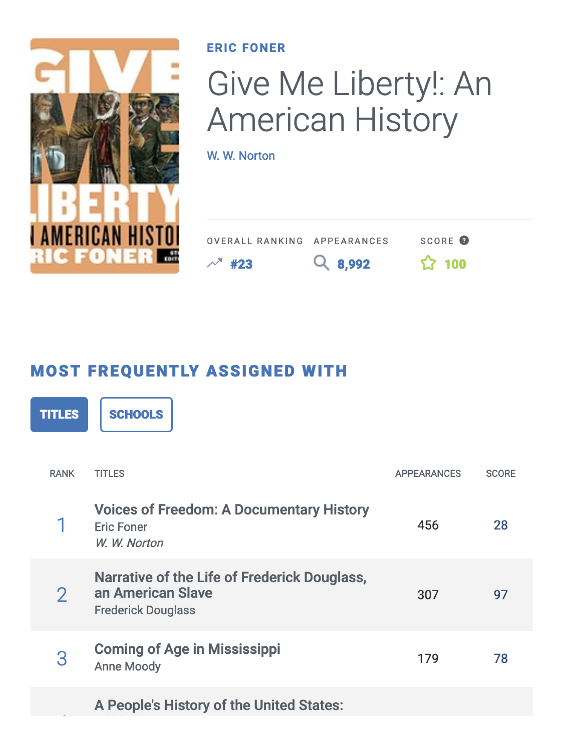Click the score 97 for Douglass narrative
Screen dimensions: 566x737
(x=501, y=595)
